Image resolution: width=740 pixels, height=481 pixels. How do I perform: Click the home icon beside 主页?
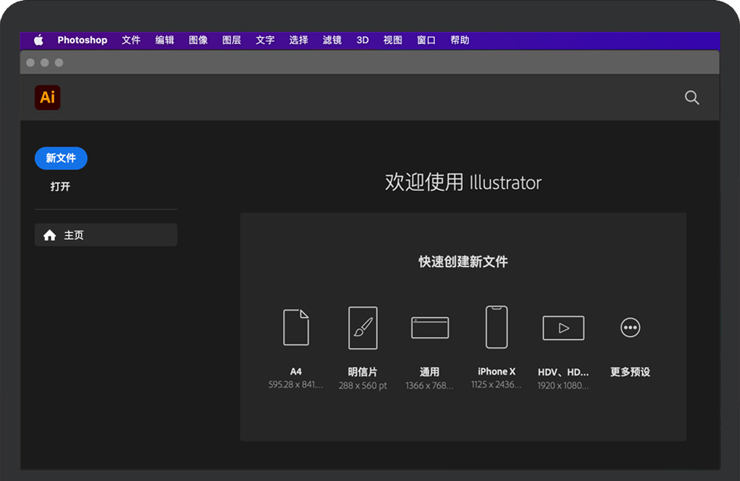[50, 235]
